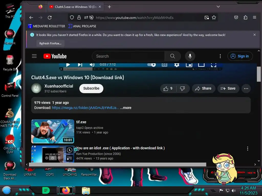The width and height of the screenshot is (262, 196).
Task: Click the horizontal scrollbar thumb
Action: pyautogui.click(x=117, y=165)
